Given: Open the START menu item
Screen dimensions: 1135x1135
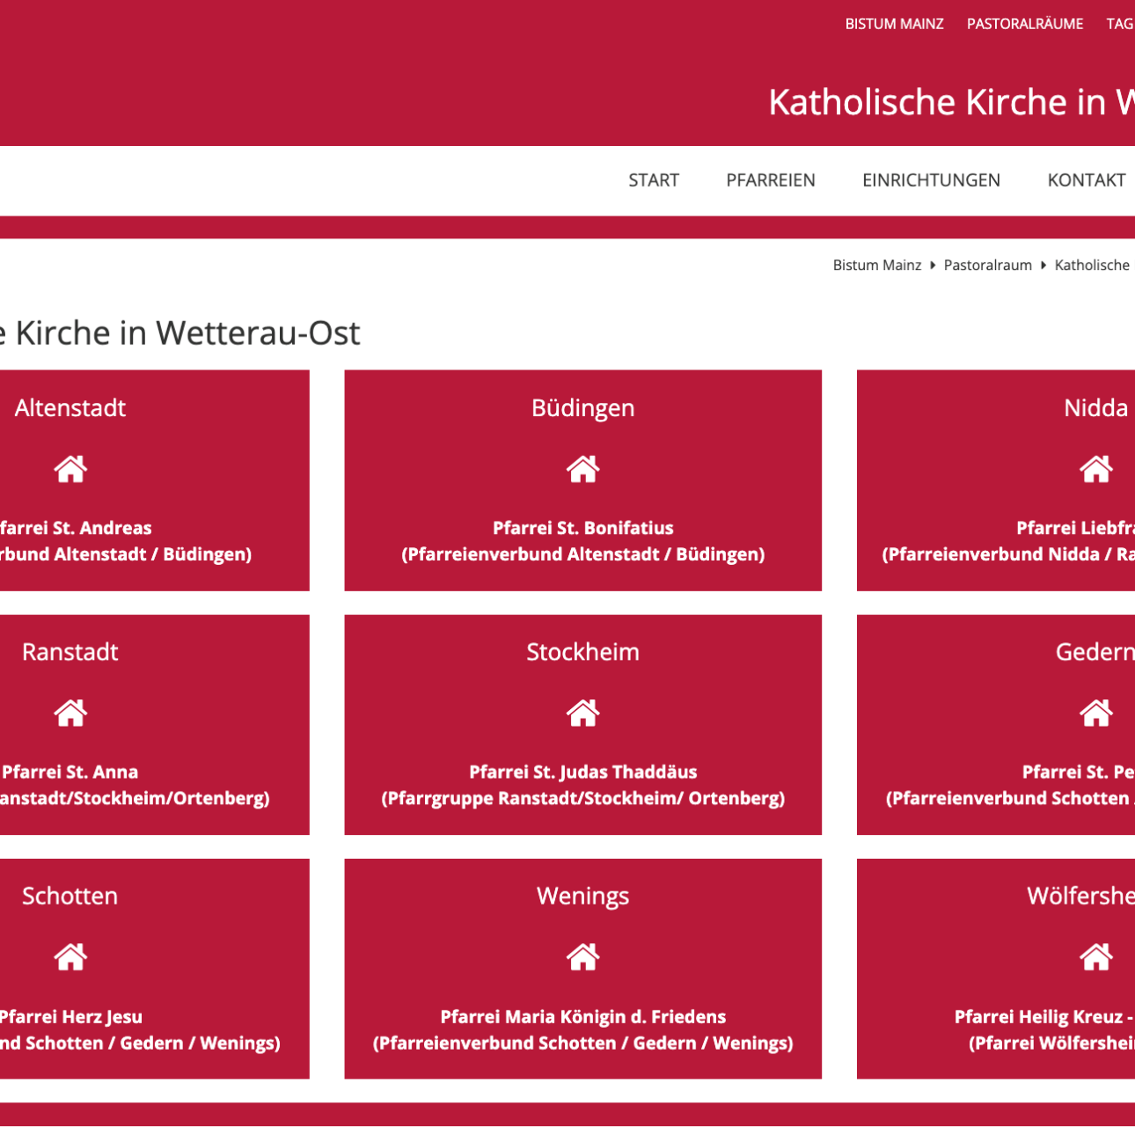Looking at the screenshot, I should tap(654, 180).
